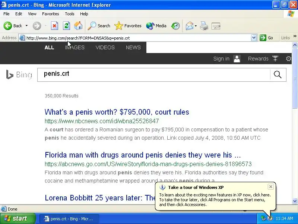
Task: Close the Windows XP tour balloon
Action: 271,187
